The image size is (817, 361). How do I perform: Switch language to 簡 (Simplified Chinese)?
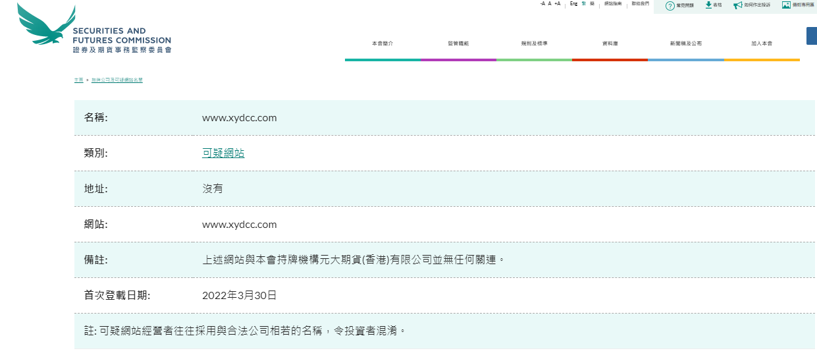(x=593, y=4)
